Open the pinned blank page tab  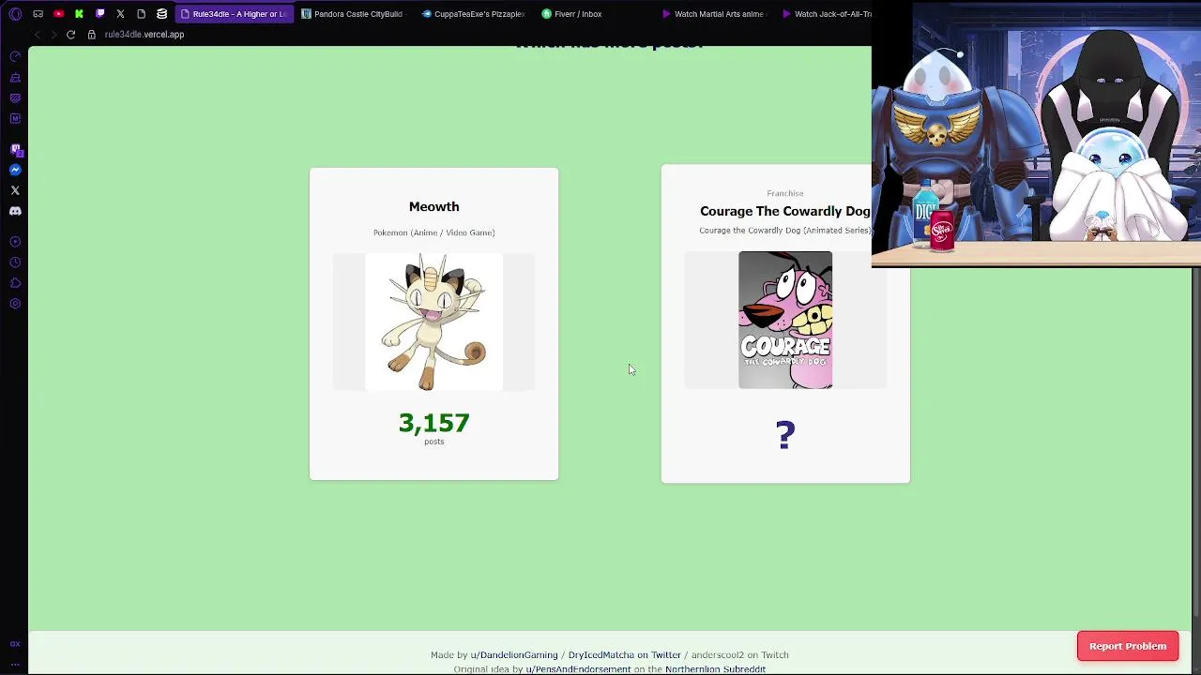tap(141, 14)
